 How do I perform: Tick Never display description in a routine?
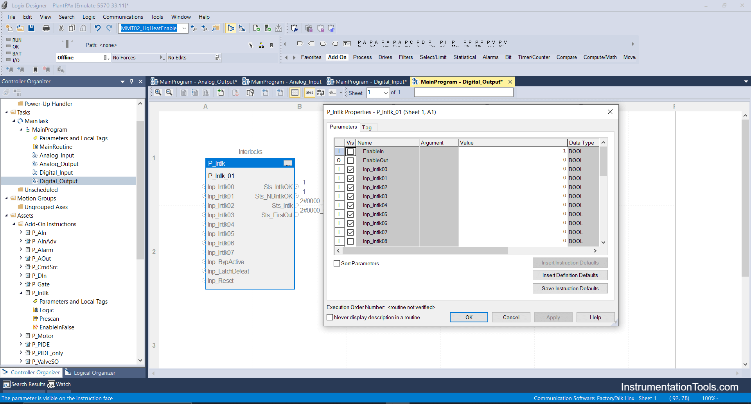click(x=330, y=317)
